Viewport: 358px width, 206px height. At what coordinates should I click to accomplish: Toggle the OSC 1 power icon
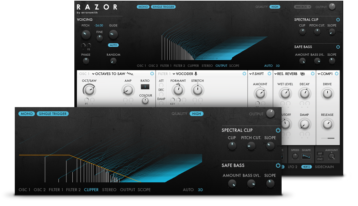[152, 73]
